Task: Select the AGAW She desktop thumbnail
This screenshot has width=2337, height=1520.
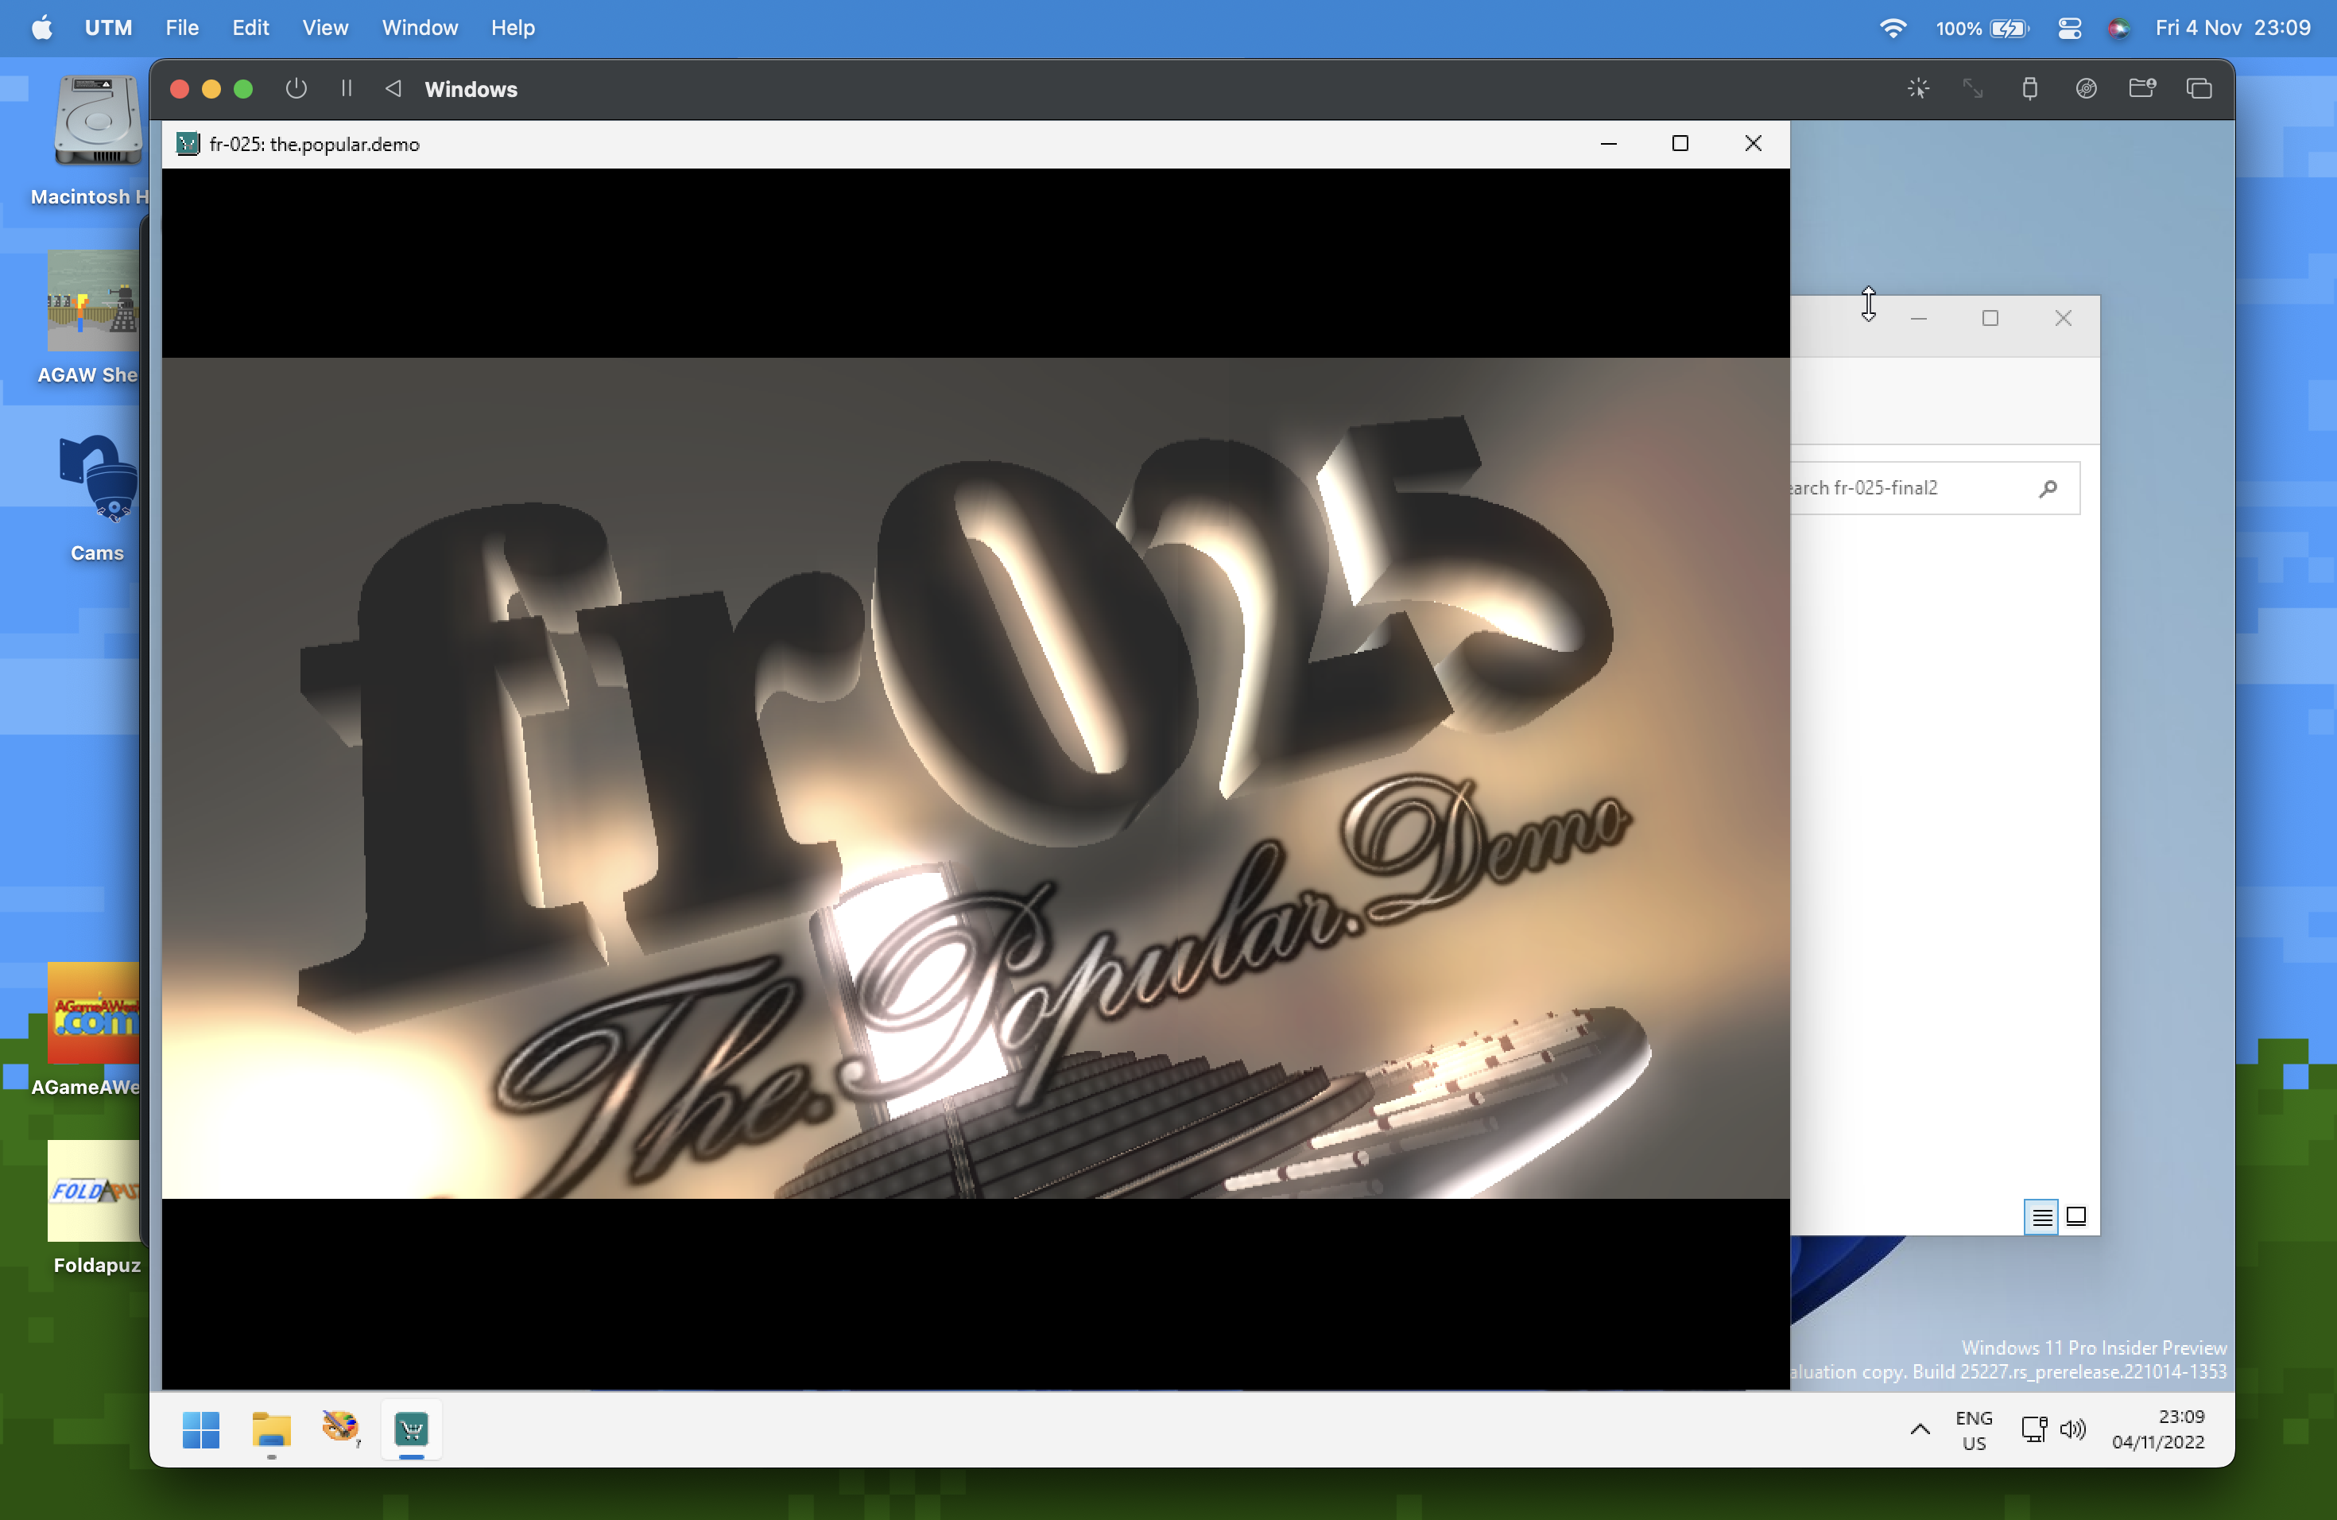Action: tap(92, 317)
